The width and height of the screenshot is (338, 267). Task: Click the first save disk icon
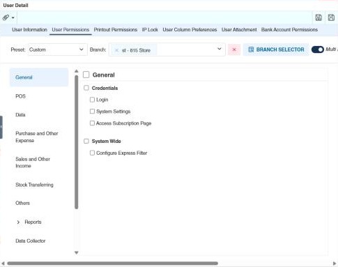[x=318, y=17]
